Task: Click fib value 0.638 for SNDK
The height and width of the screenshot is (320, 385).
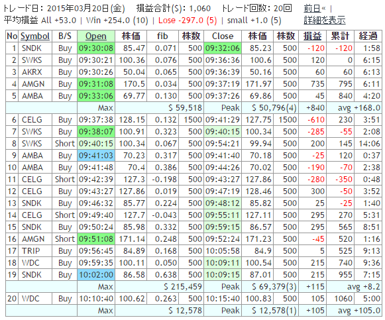Action: click(166, 275)
